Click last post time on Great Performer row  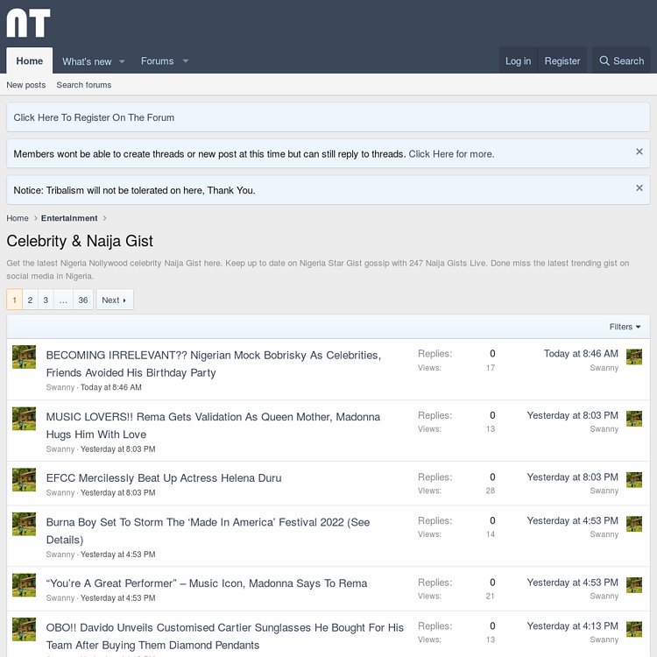[572, 582]
